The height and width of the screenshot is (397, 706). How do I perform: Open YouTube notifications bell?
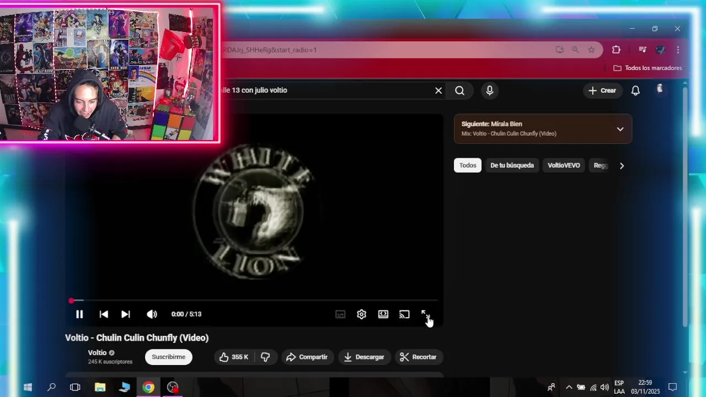(x=635, y=90)
